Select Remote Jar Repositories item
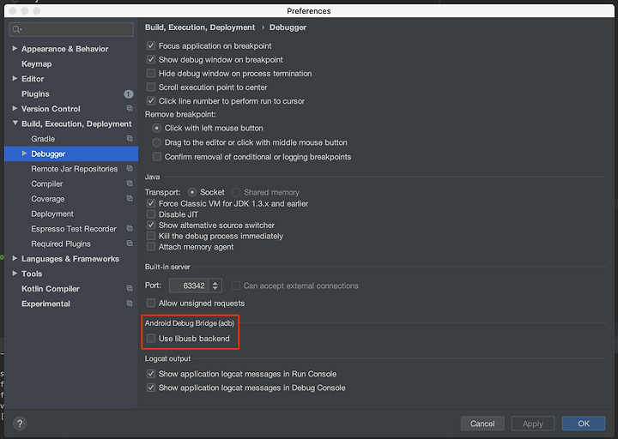618x439 pixels. pyautogui.click(x=74, y=169)
